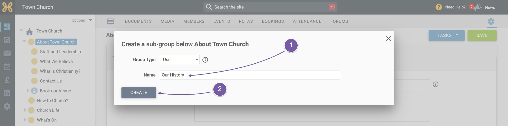The height and width of the screenshot is (126, 508).
Task: Open the calendar checkmark sidebar icon
Action: [7, 67]
